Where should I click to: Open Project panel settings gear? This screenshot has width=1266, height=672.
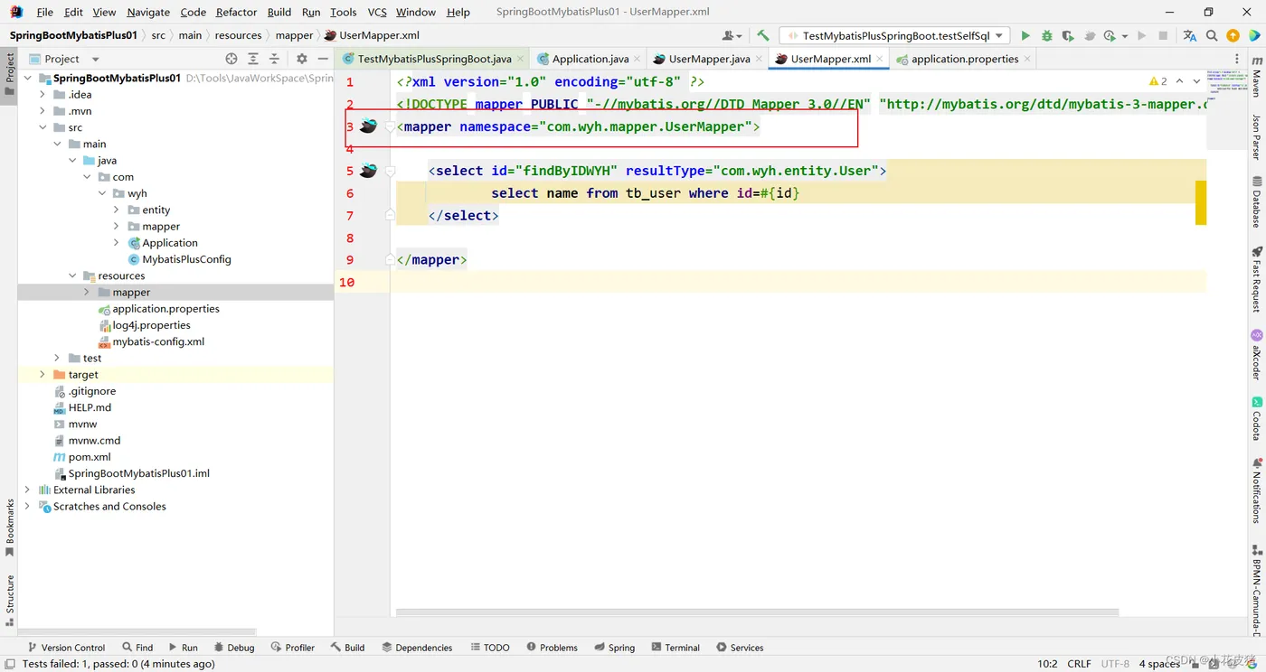302,59
